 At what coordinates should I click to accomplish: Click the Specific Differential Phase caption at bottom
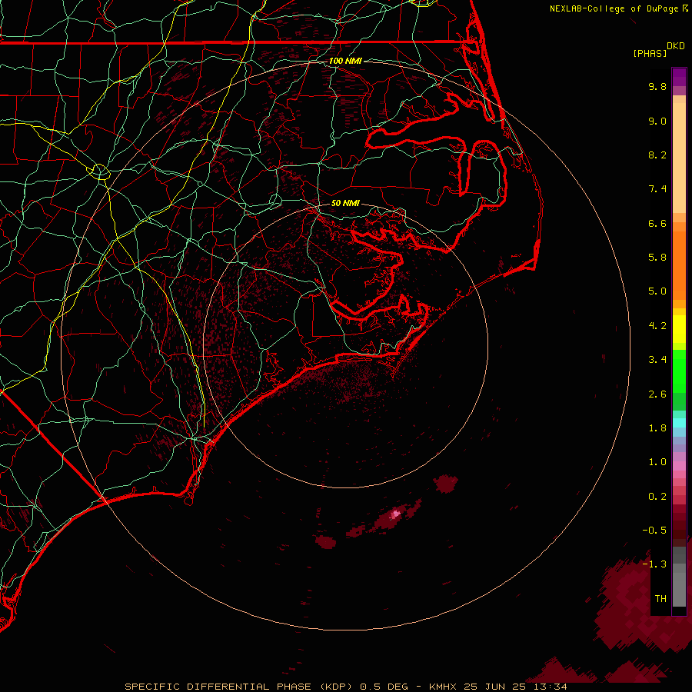345,687
